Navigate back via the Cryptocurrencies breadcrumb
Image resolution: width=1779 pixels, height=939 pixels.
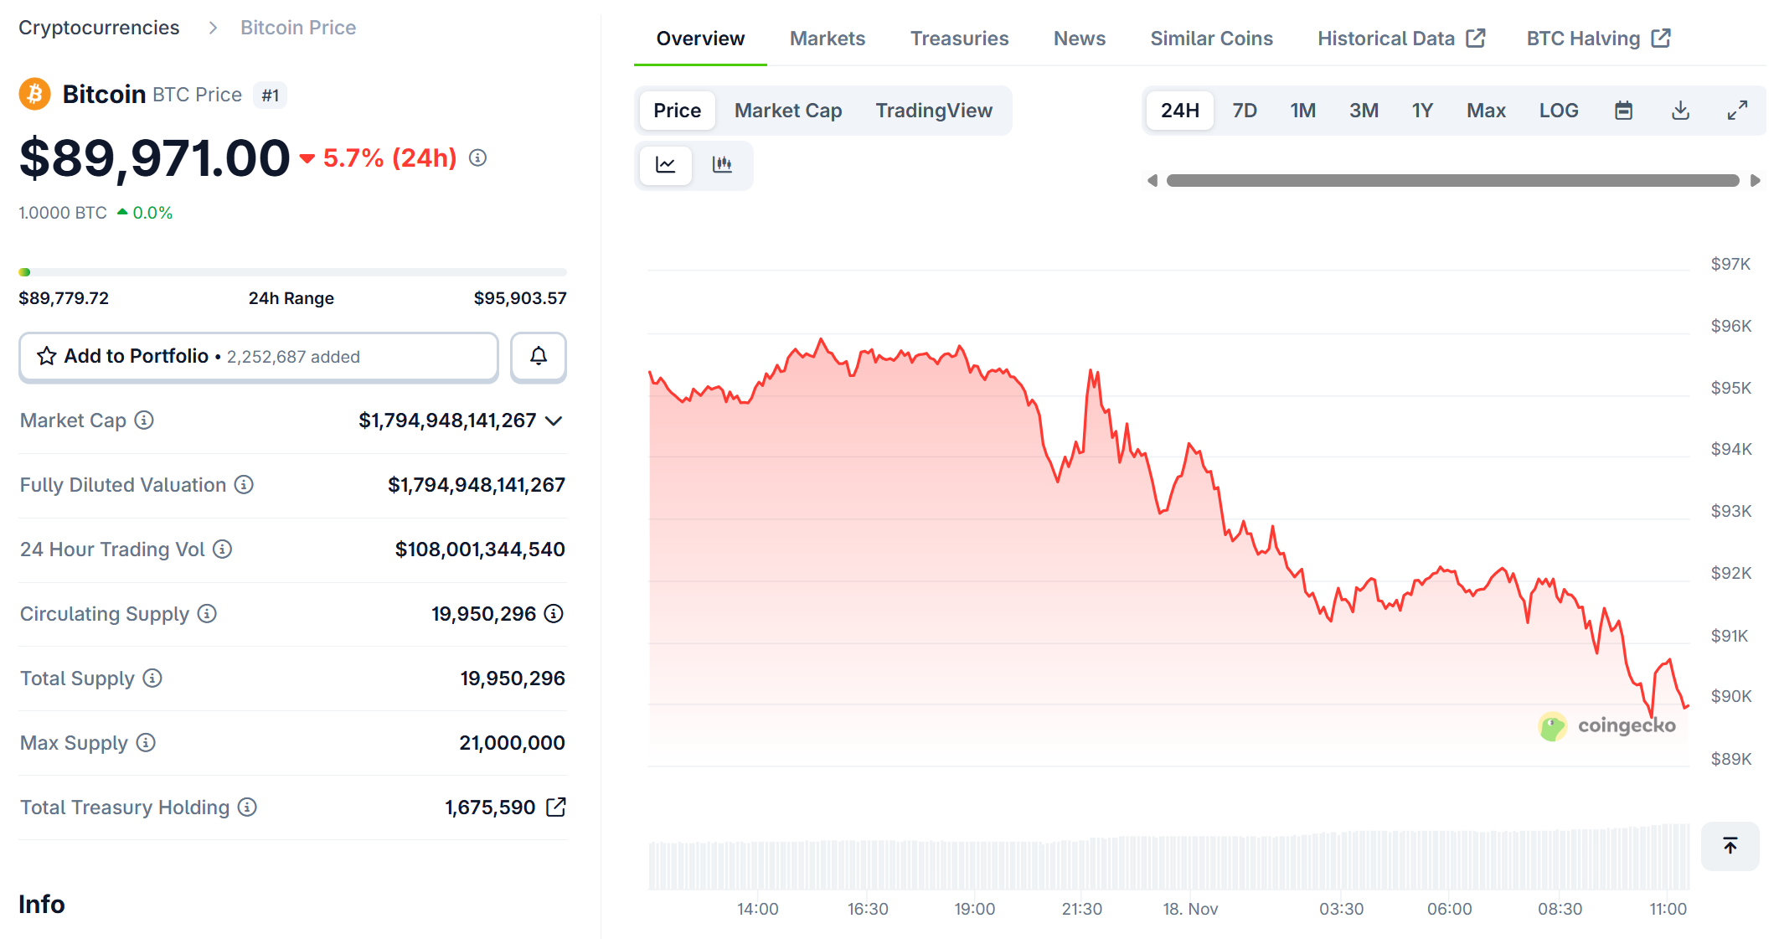pyautogui.click(x=99, y=27)
